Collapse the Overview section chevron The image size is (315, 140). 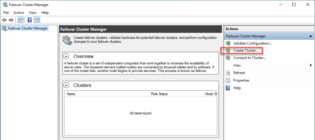tap(66, 56)
